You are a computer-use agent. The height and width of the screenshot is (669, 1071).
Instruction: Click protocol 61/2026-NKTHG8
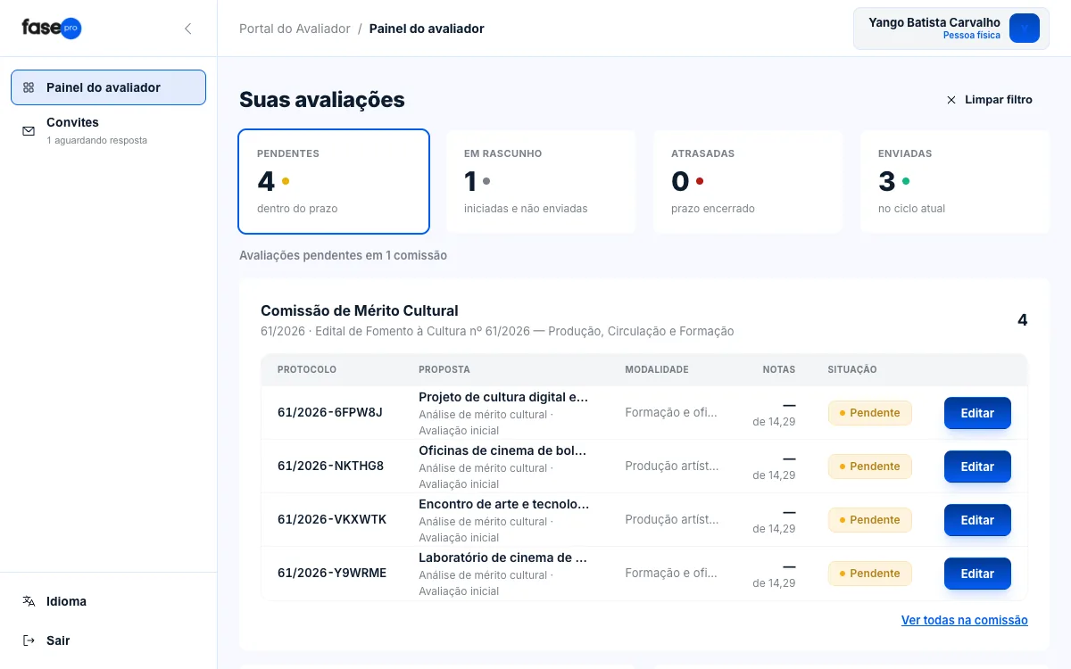[x=330, y=466]
